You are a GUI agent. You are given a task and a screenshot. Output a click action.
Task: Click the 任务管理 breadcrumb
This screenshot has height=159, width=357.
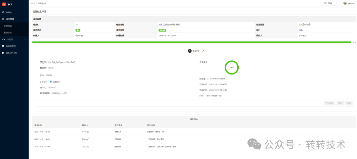tap(42, 3)
